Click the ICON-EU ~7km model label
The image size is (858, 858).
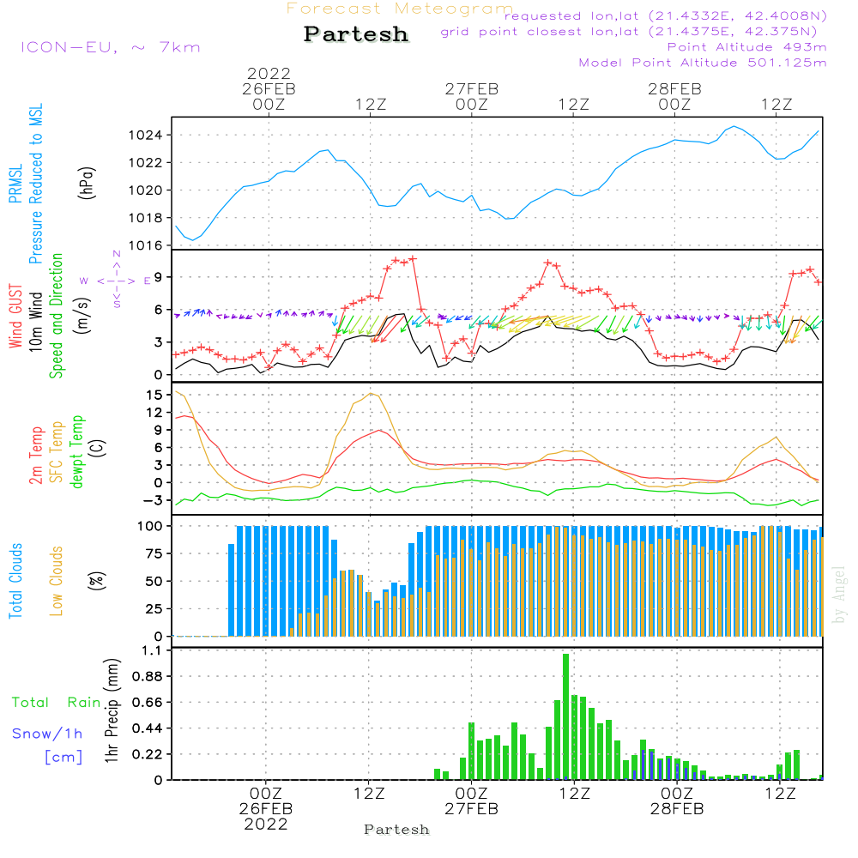tap(110, 47)
